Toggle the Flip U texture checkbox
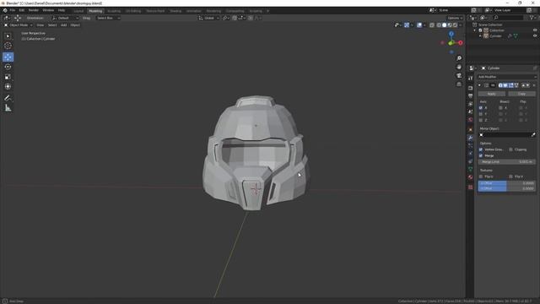The height and width of the screenshot is (304, 540). click(x=481, y=176)
